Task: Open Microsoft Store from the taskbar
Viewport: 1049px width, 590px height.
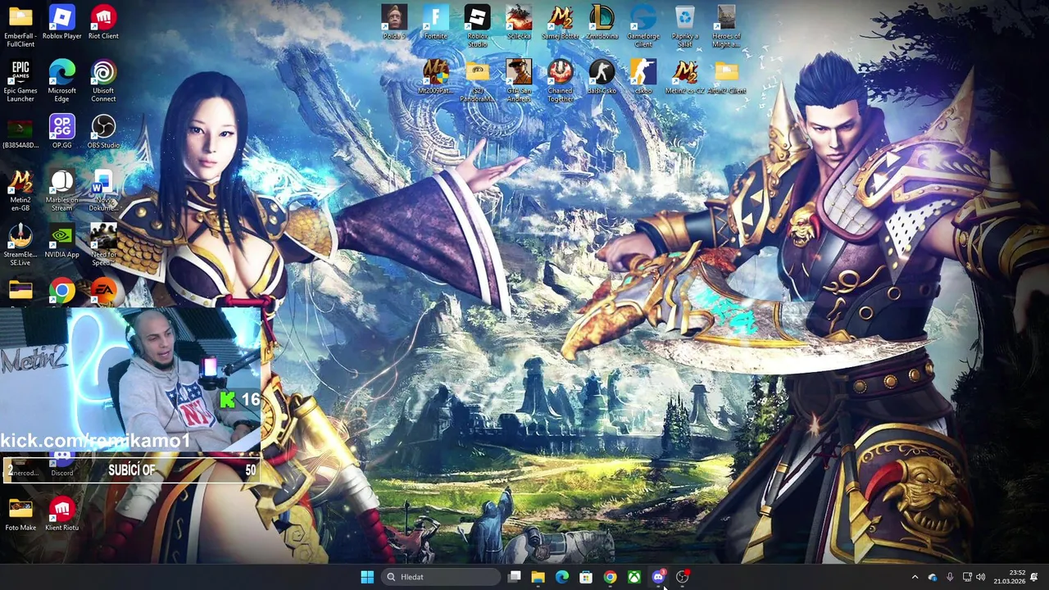Action: (586, 577)
